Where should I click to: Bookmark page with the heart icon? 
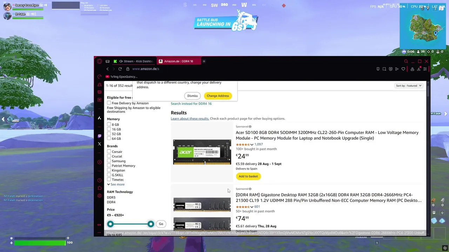(403, 69)
